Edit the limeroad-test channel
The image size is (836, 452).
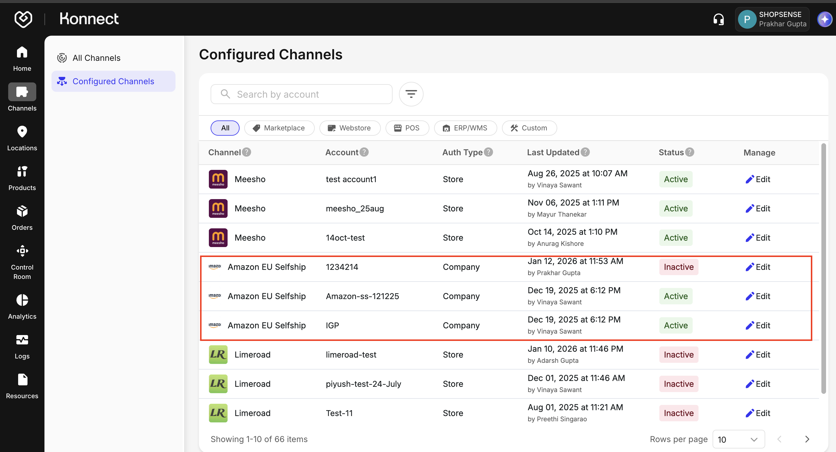(x=758, y=355)
